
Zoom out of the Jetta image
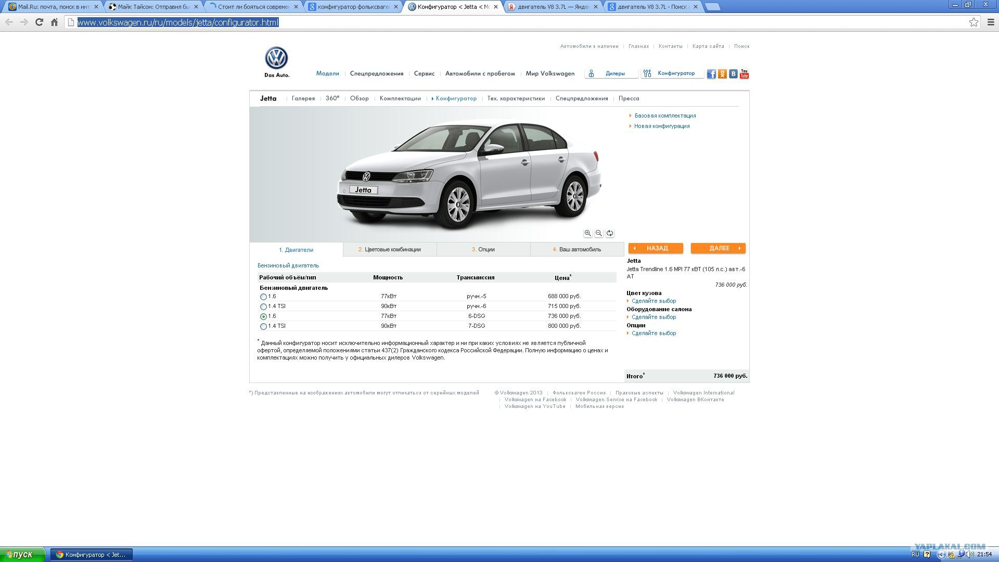click(598, 233)
